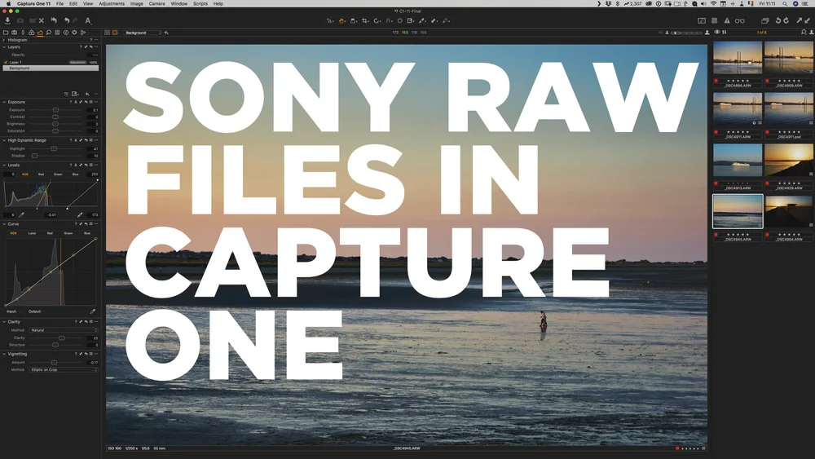
Task: Select thumbnail _DSC4895.ARW in browser
Action: pos(738,58)
